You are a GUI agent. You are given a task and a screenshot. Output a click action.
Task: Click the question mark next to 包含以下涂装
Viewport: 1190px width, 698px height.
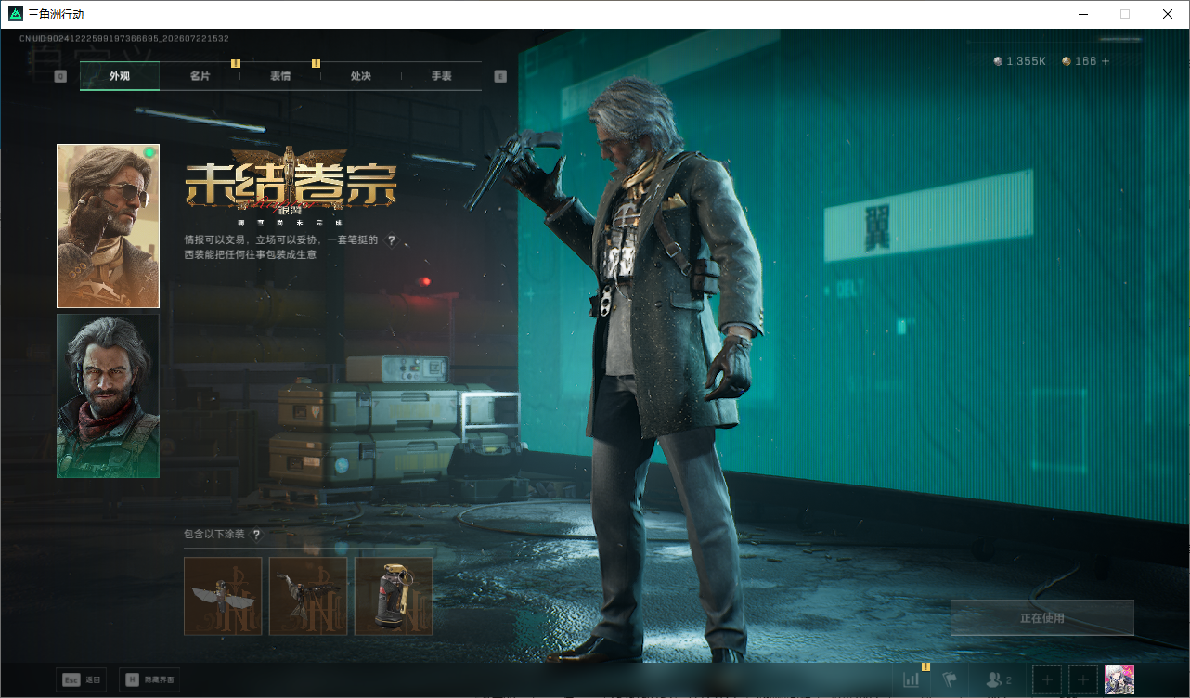pyautogui.click(x=256, y=535)
